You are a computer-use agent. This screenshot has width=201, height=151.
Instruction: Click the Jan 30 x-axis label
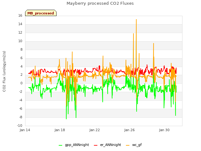(164, 130)
